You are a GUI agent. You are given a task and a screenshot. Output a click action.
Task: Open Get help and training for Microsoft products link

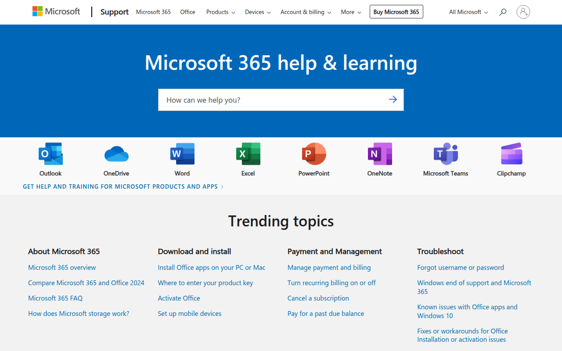[x=123, y=186]
